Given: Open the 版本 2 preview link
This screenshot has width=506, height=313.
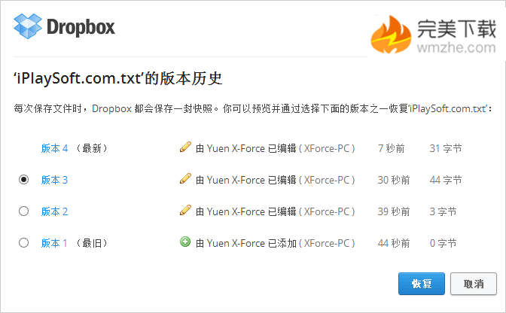Looking at the screenshot, I should click(54, 212).
